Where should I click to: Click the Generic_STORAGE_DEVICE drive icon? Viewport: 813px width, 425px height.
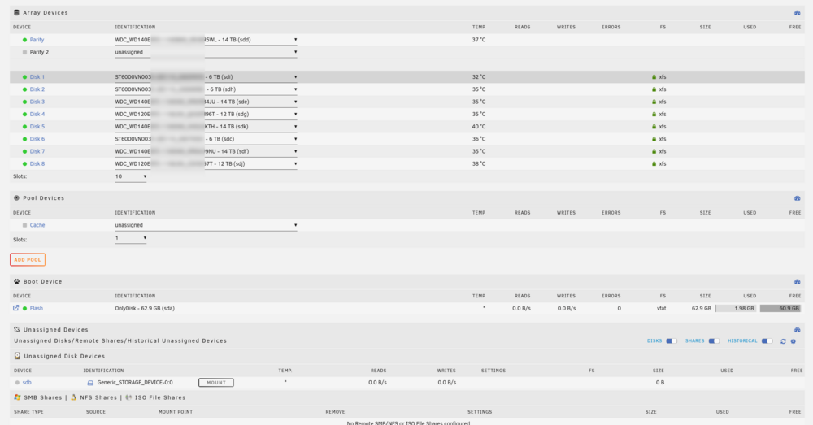click(90, 383)
